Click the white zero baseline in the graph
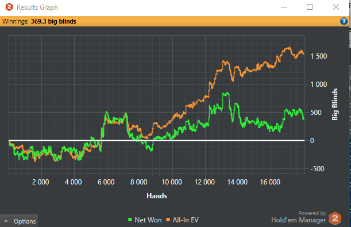Image resolution: width=351 pixels, height=227 pixels. coord(157,140)
